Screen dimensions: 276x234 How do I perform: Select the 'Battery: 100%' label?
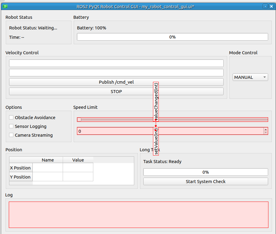click(x=91, y=28)
